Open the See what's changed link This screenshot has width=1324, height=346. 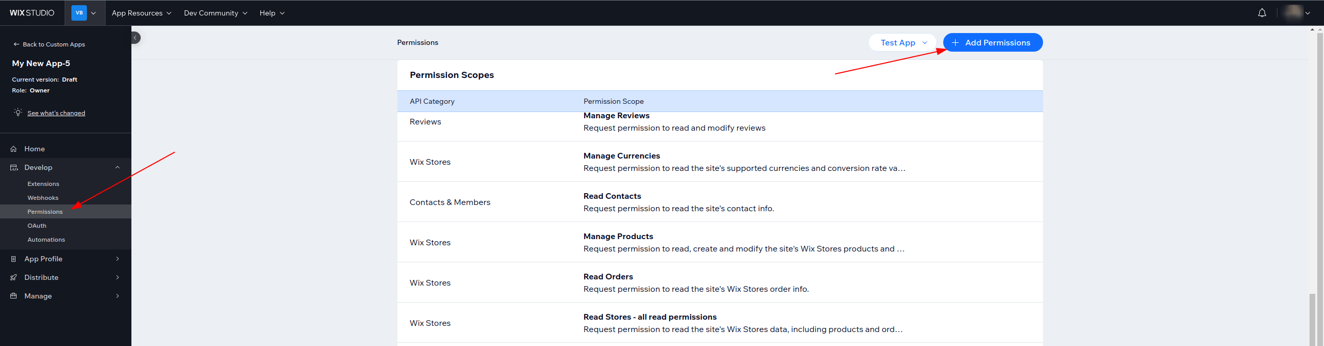coord(56,113)
